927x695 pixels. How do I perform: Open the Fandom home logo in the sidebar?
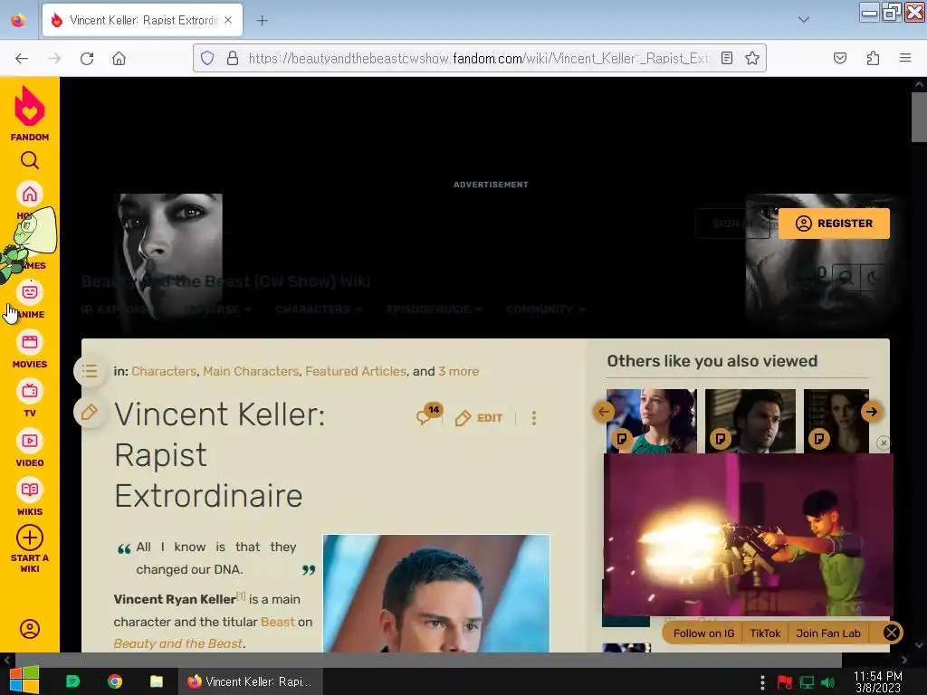[30, 113]
